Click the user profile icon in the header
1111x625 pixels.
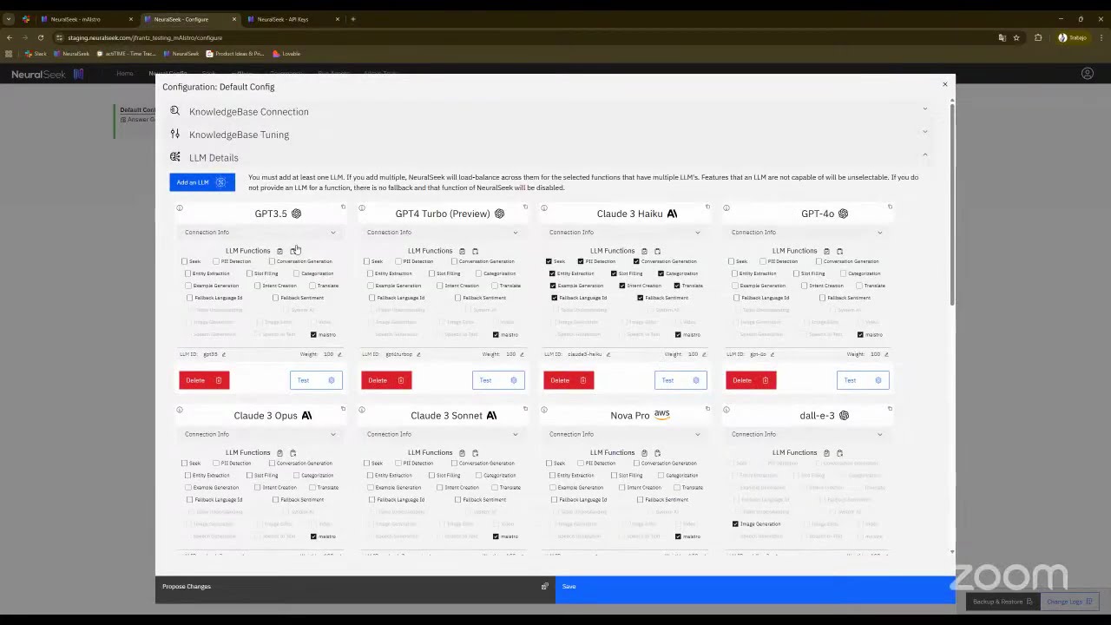pos(1088,74)
